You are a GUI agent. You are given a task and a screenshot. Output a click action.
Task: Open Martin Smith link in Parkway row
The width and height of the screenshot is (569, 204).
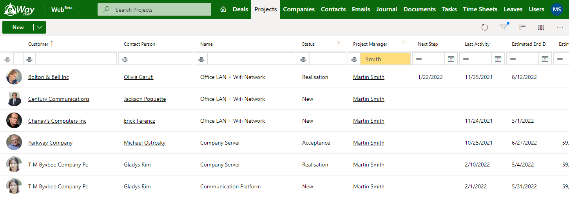[369, 143]
